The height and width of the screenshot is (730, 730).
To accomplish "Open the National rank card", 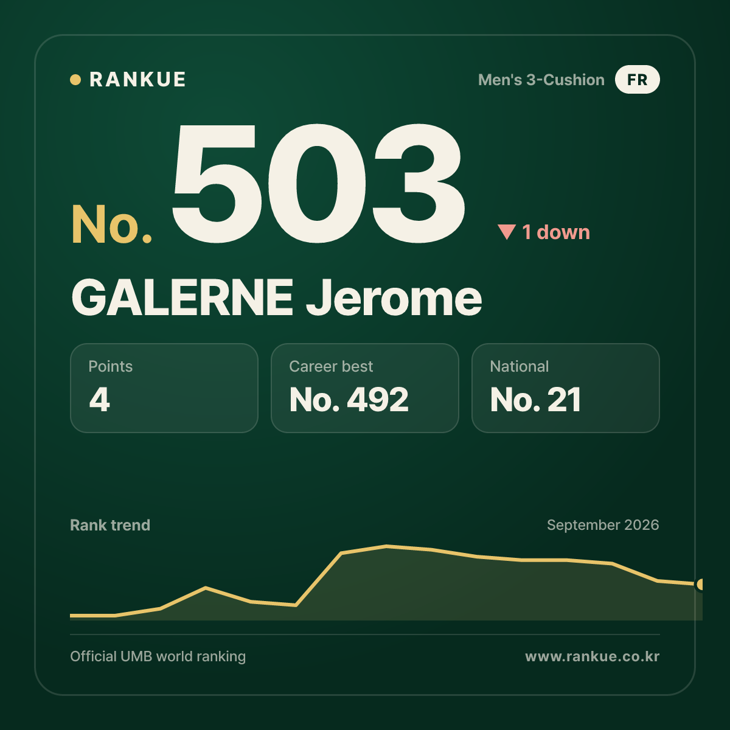I will [566, 388].
